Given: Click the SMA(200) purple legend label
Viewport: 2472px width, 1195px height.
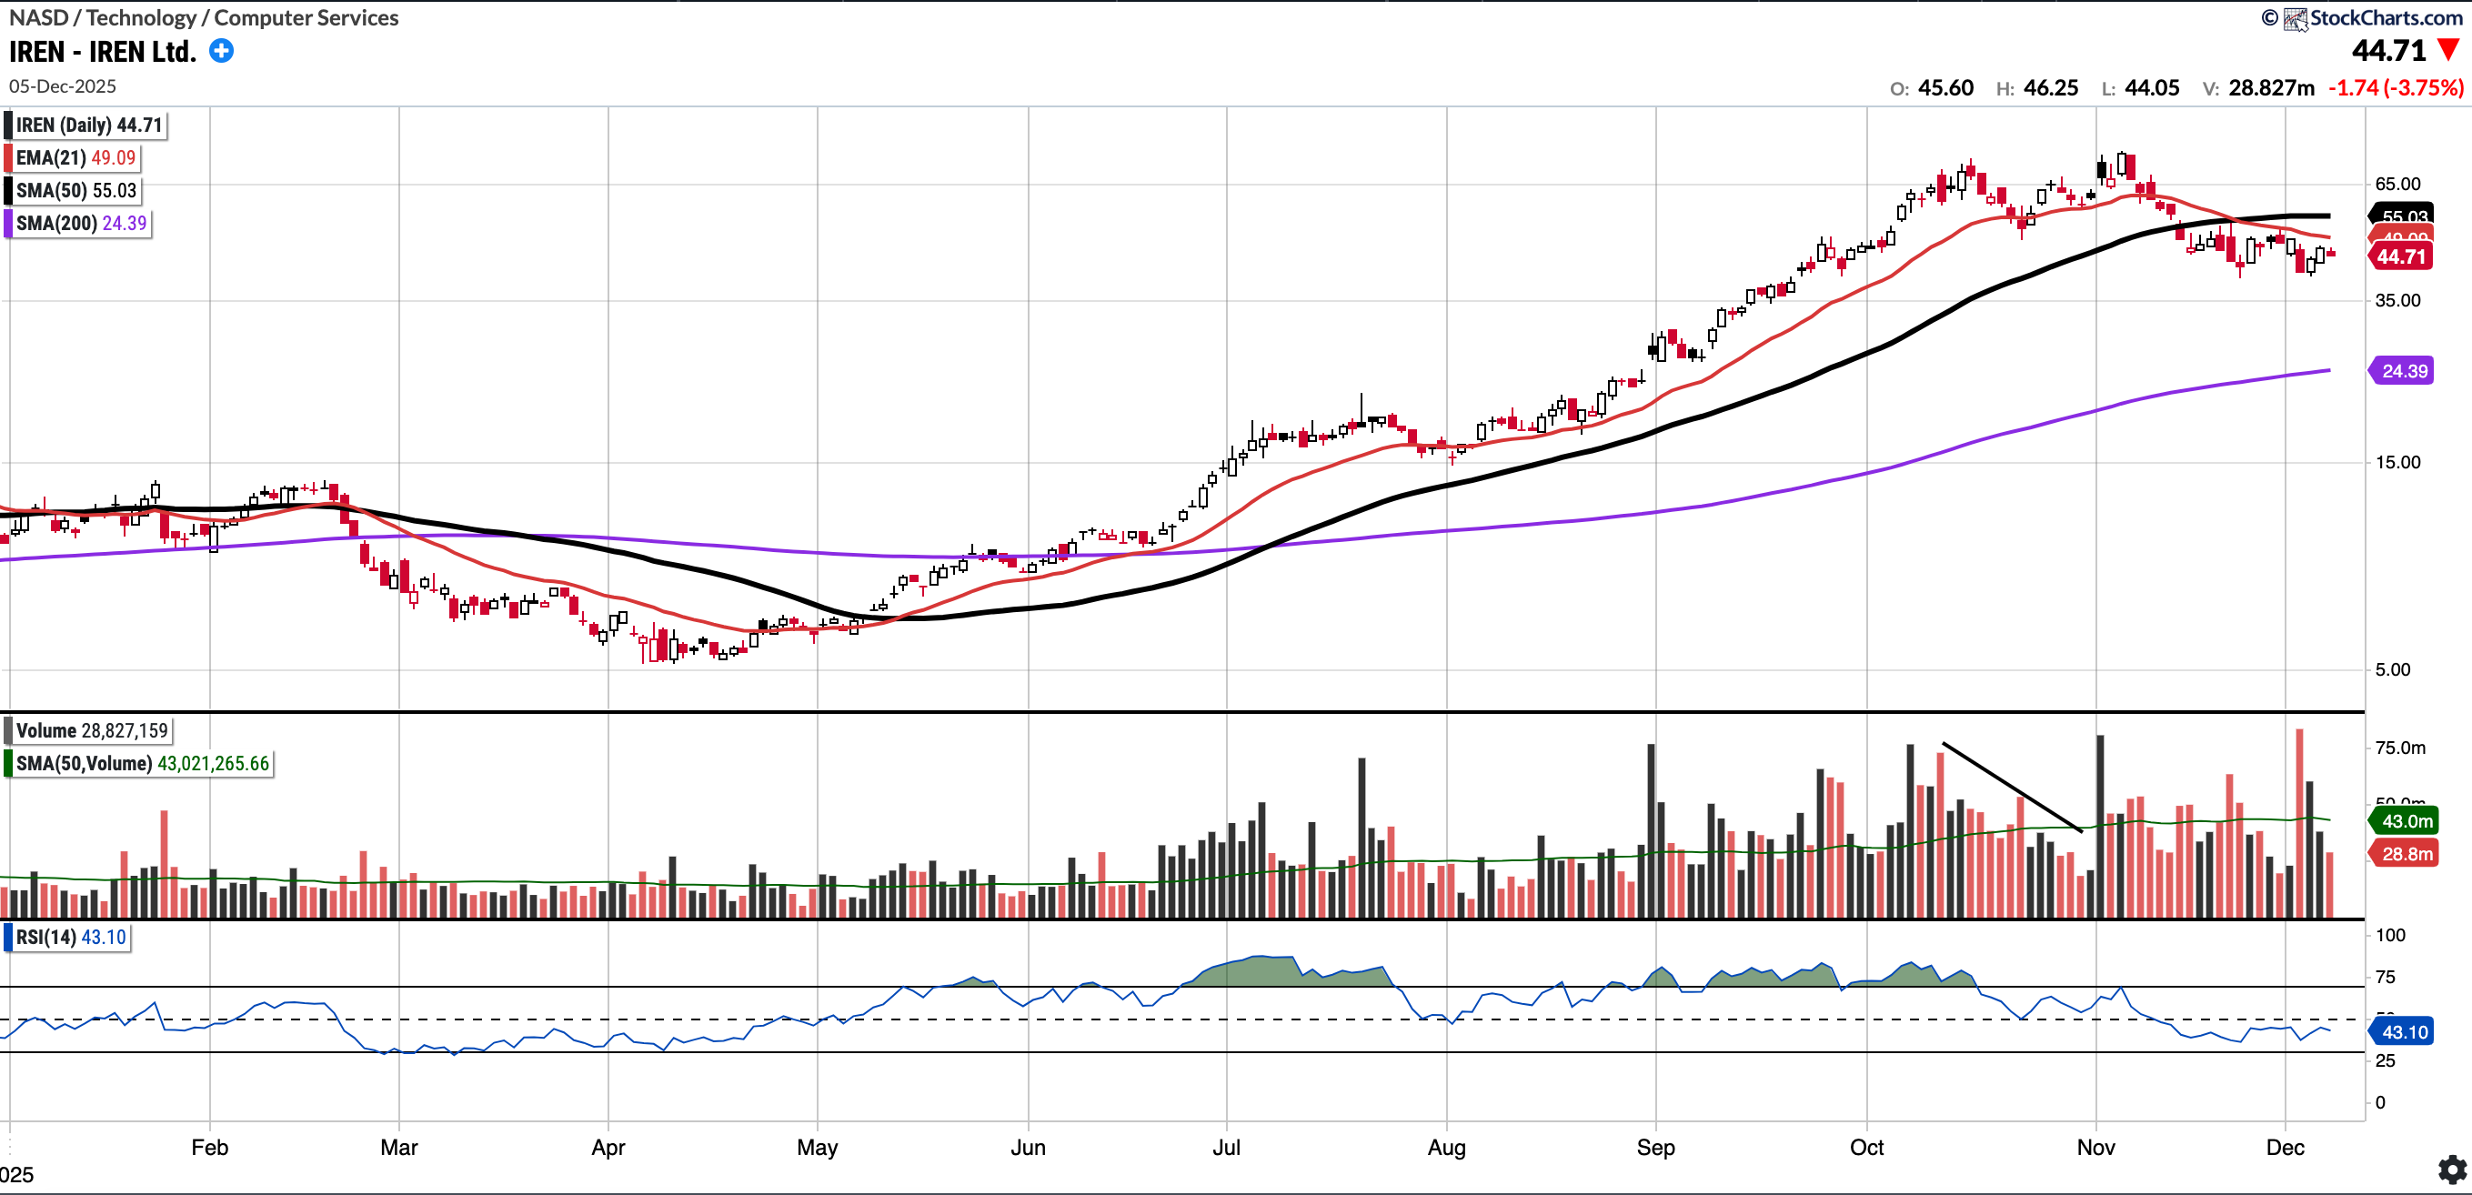Looking at the screenshot, I should [82, 223].
